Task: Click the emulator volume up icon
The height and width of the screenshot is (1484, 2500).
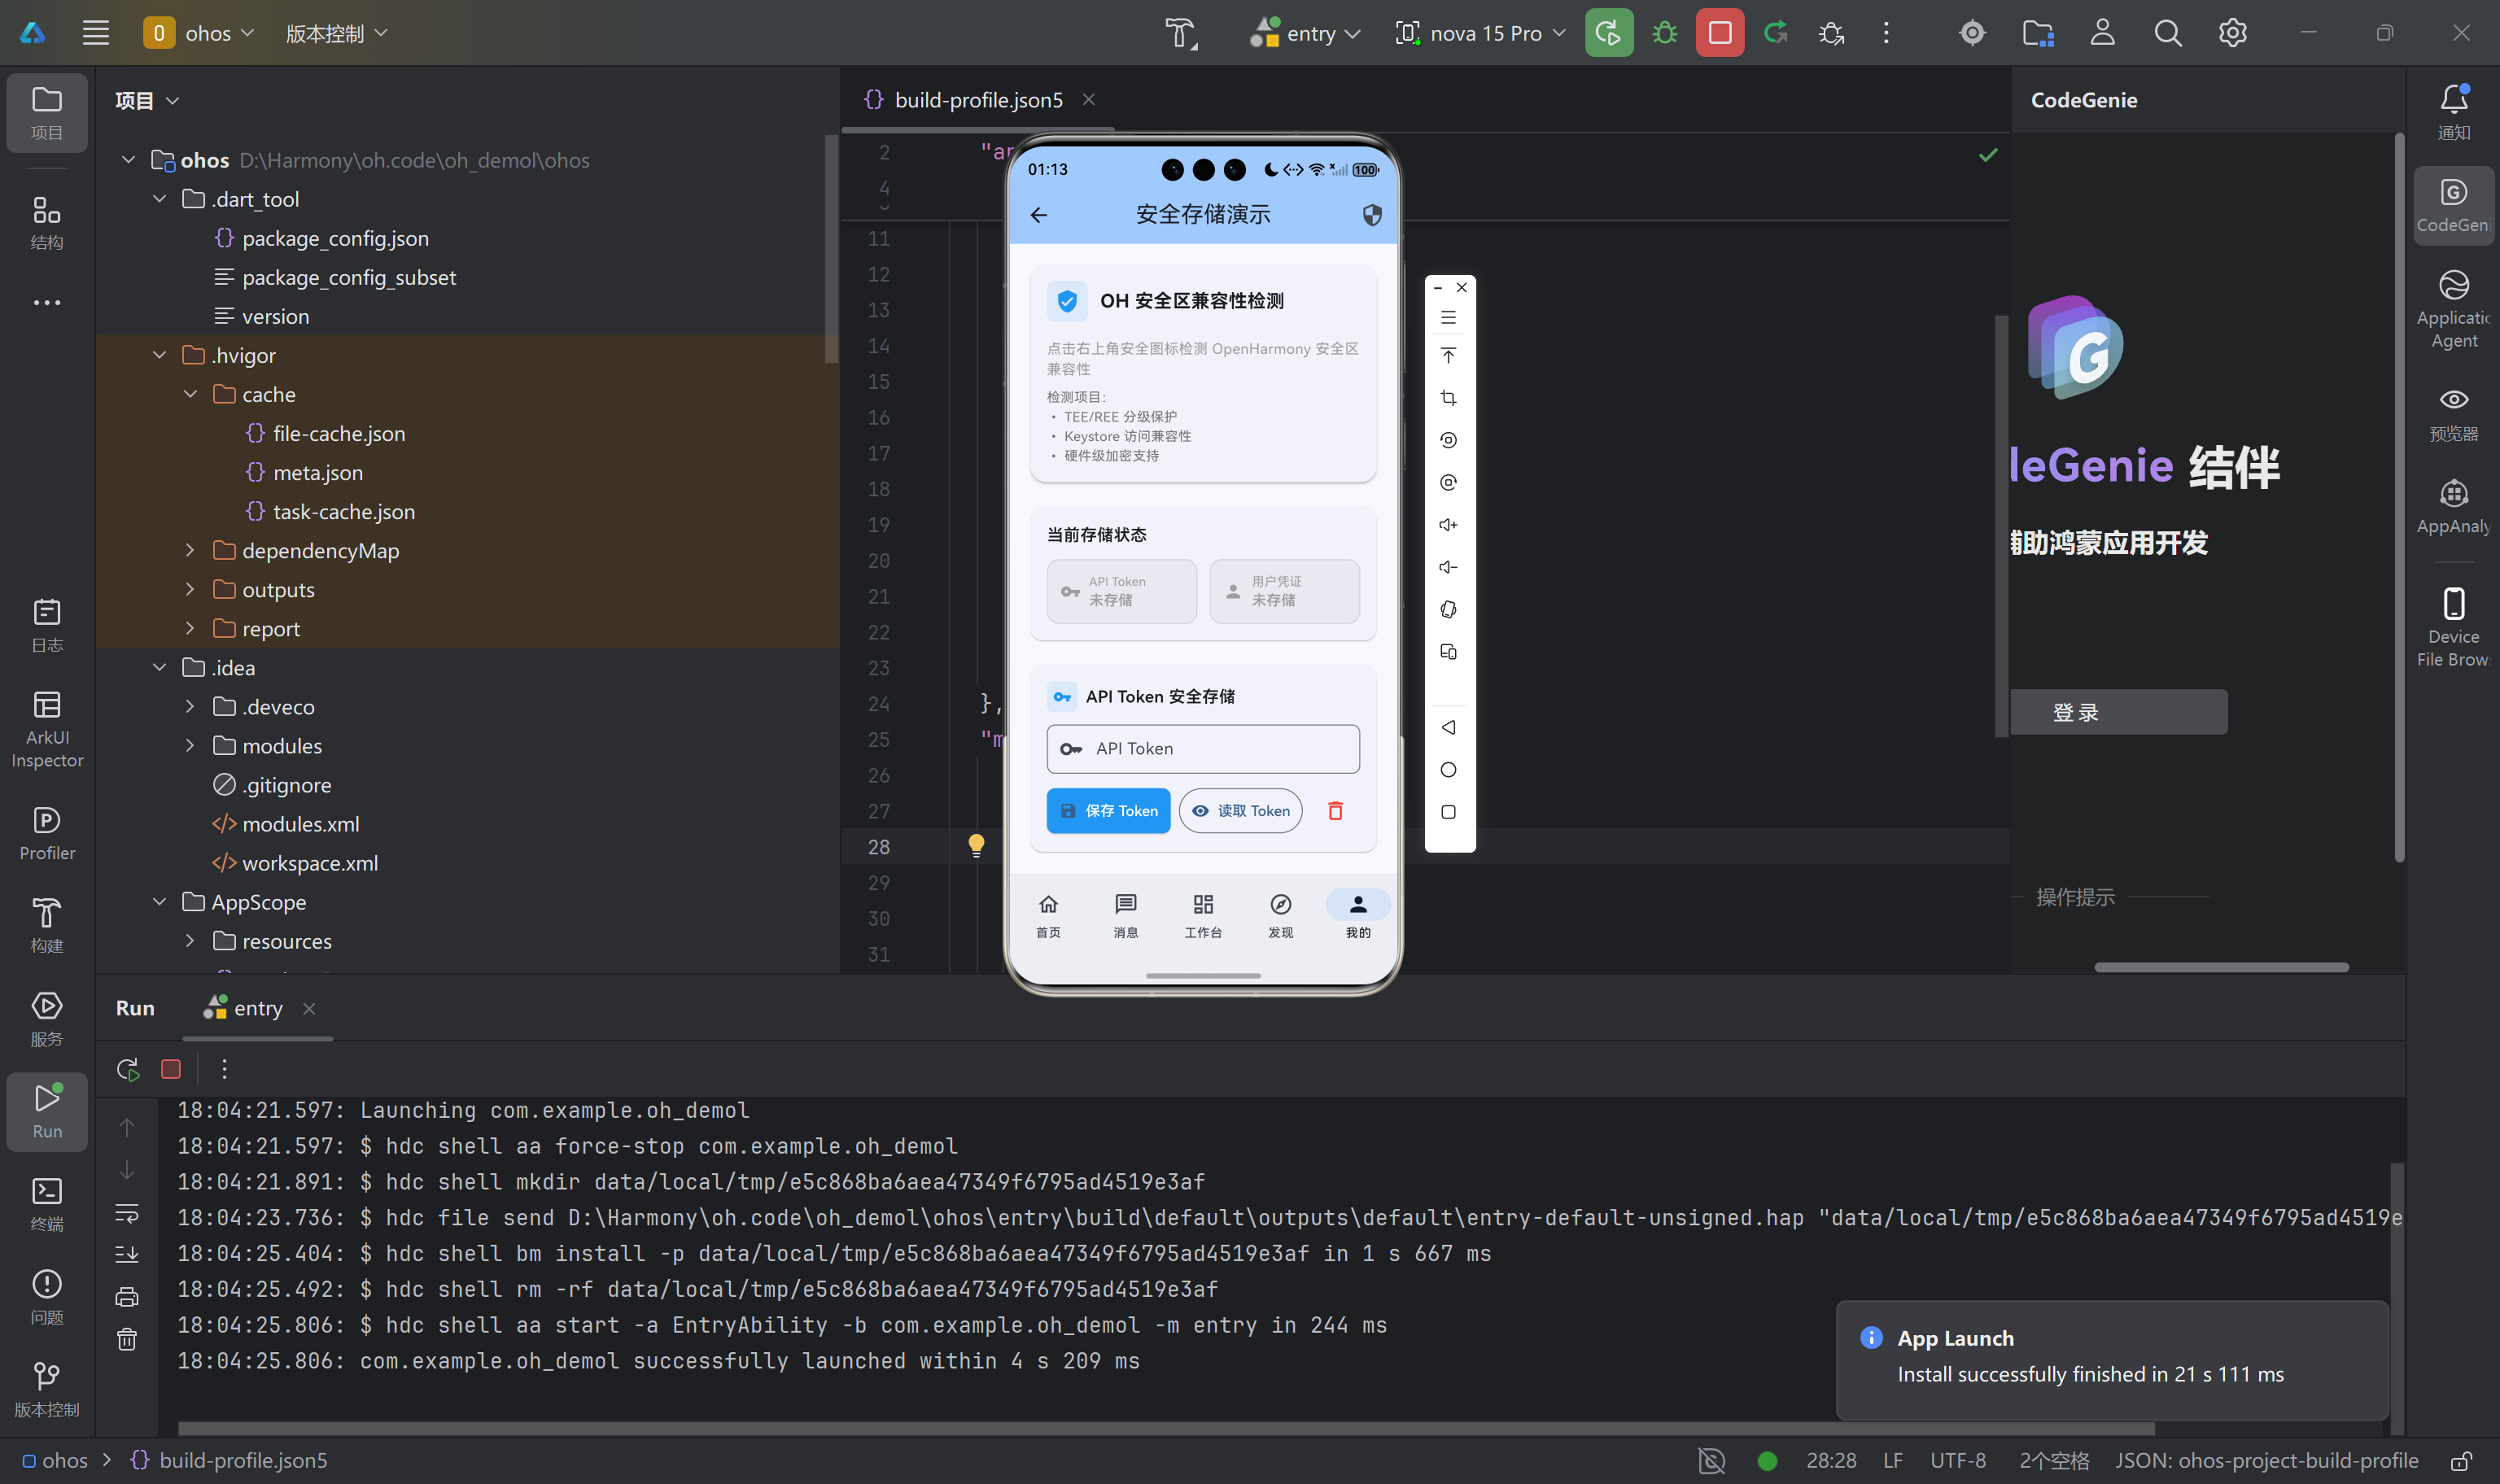Action: click(x=1448, y=524)
